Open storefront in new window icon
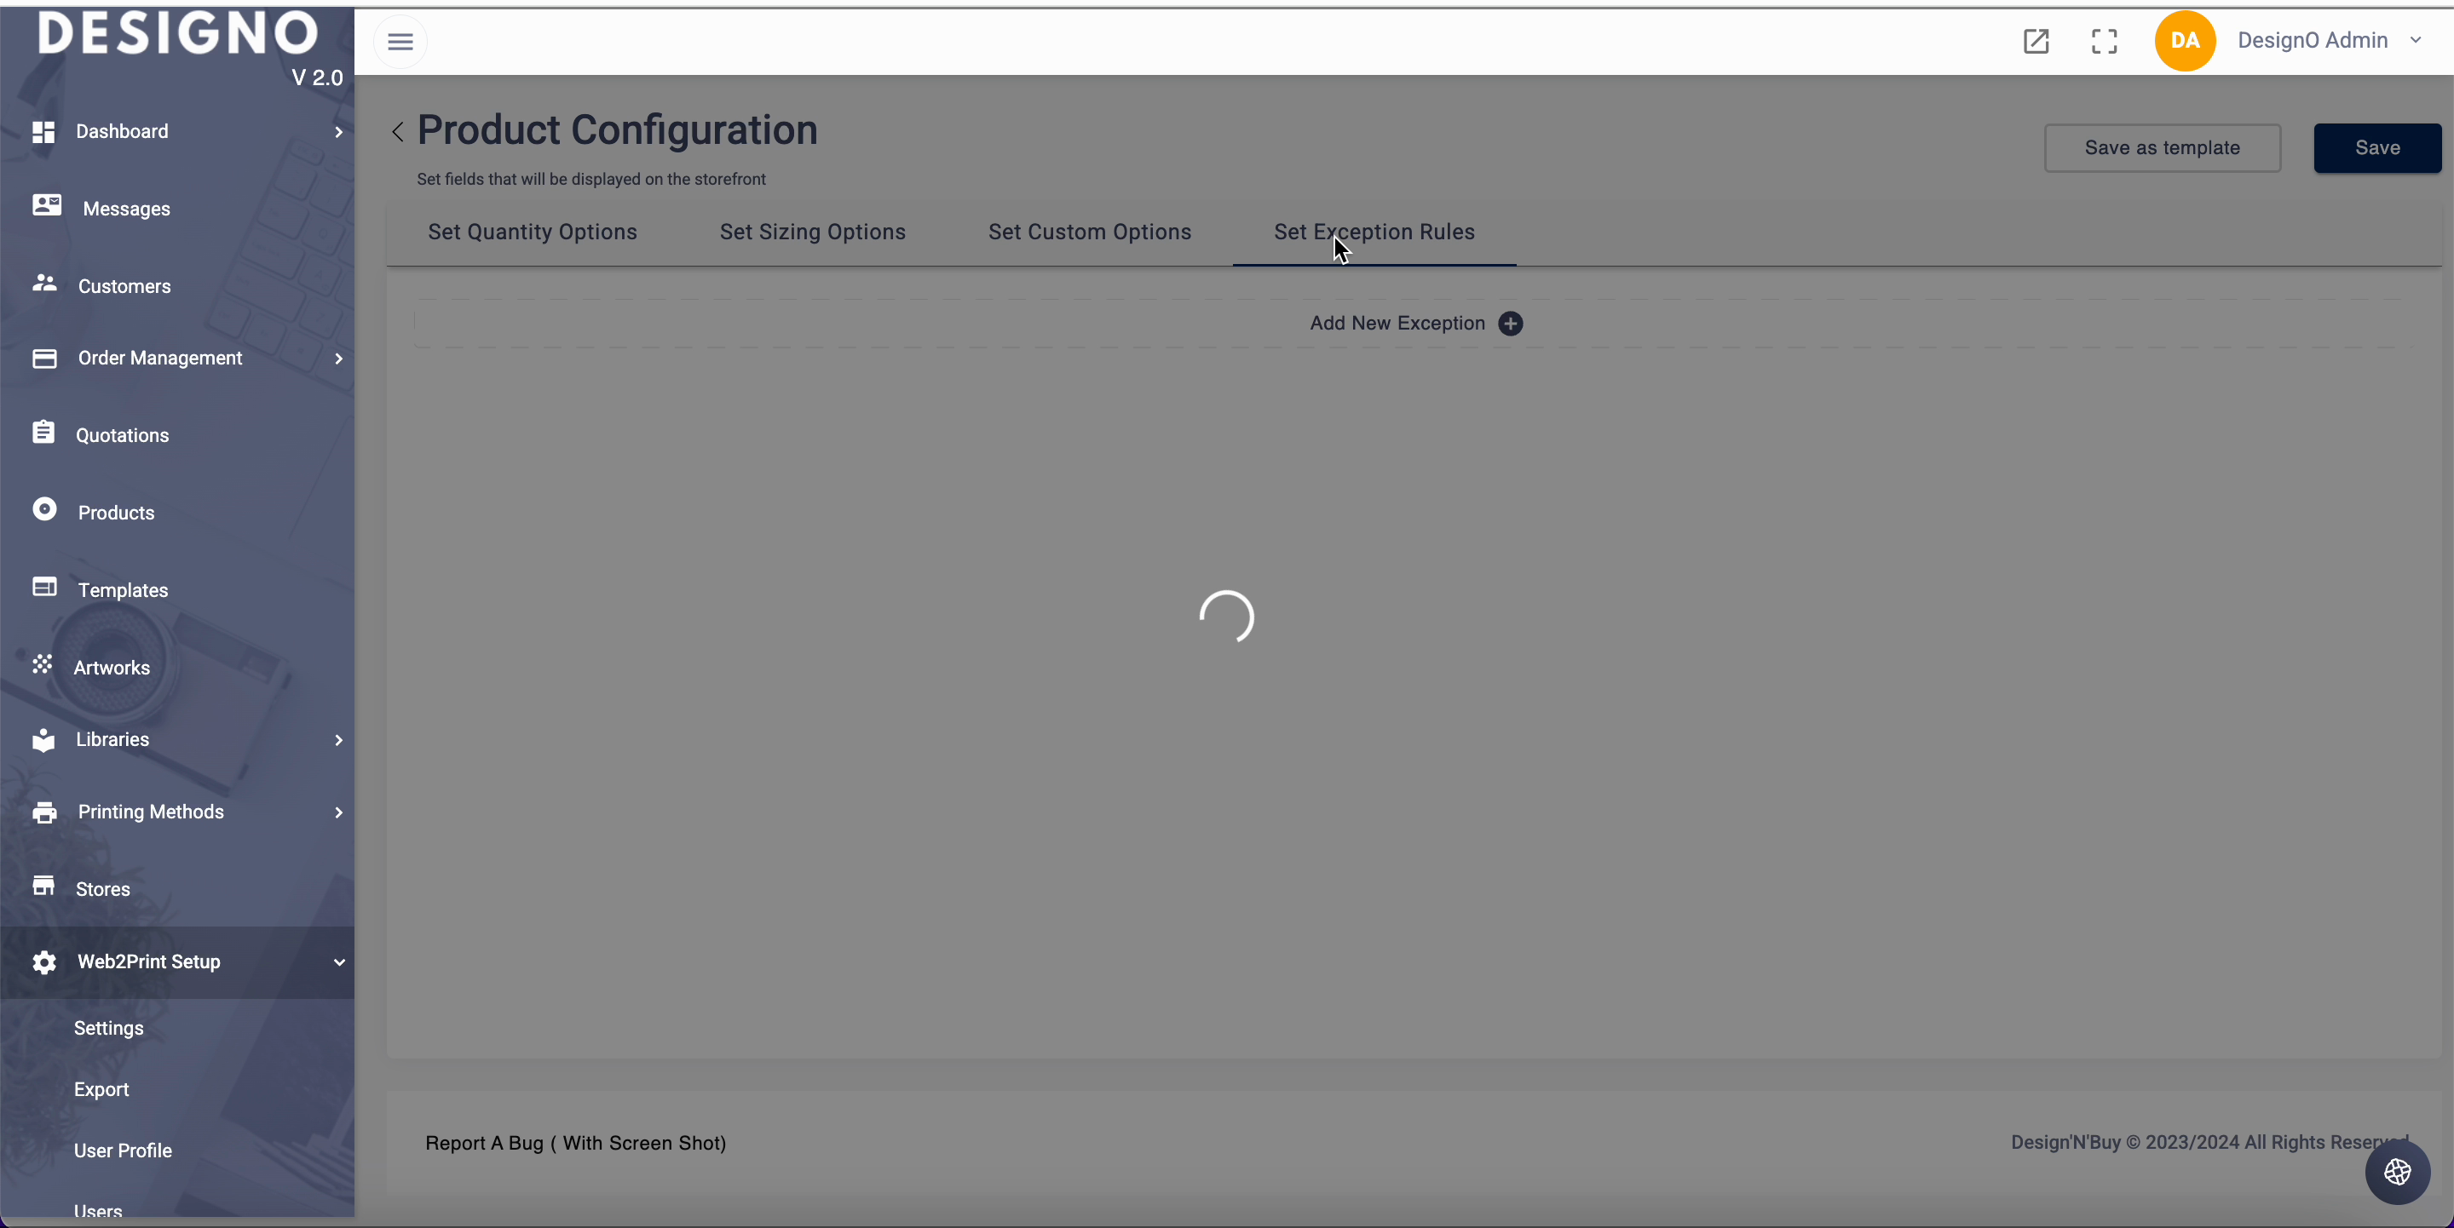Viewport: 2454px width, 1228px height. coord(2036,41)
